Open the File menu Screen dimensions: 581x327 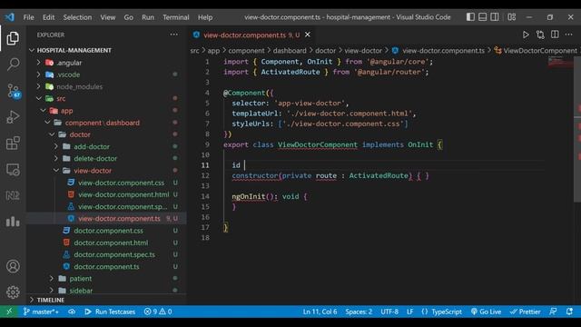tap(28, 17)
